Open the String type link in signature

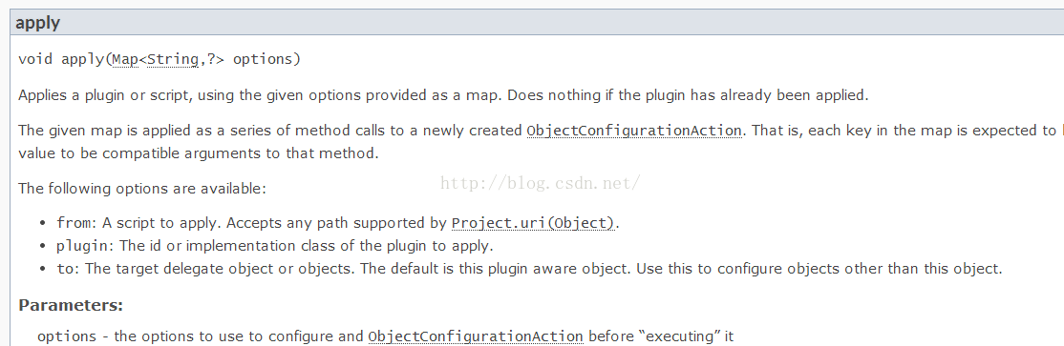tap(172, 59)
